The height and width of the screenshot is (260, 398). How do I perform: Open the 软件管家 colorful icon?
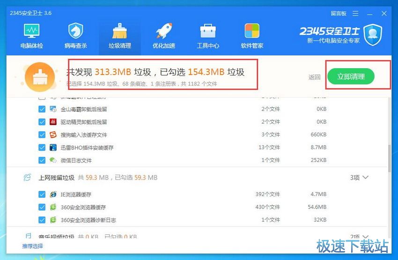252,31
